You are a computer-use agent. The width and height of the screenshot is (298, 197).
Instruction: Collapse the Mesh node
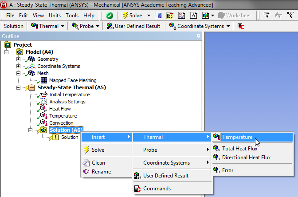[x=18, y=73]
